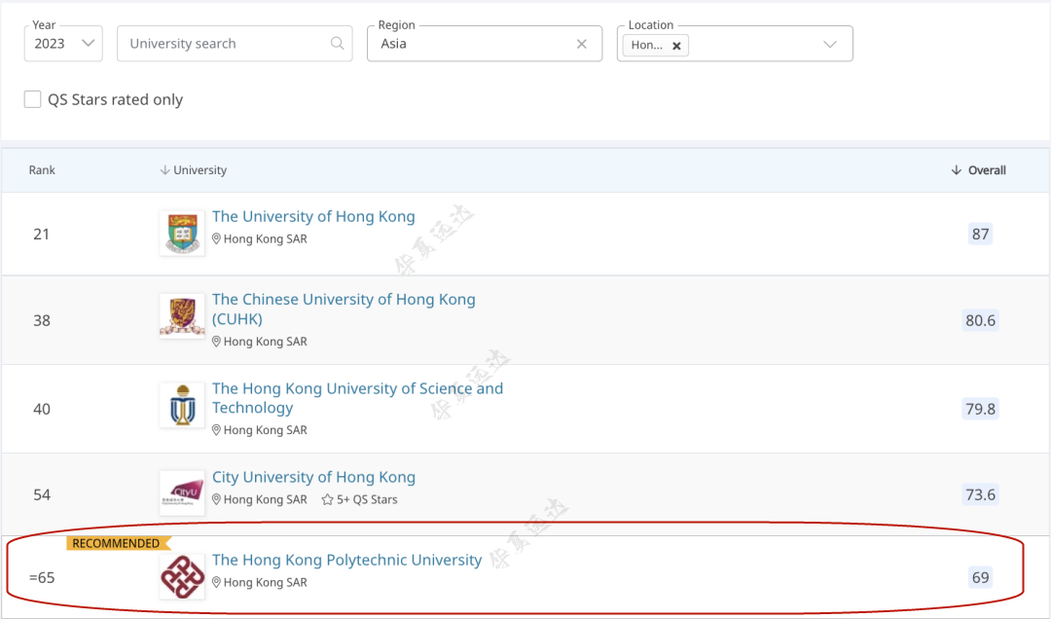Open City University of Hong Kong link
The height and width of the screenshot is (619, 1051).
coord(313,477)
